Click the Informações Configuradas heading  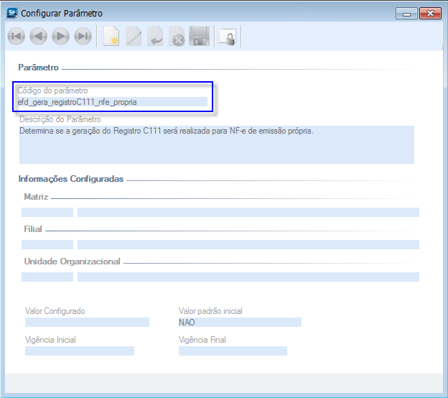pyautogui.click(x=71, y=179)
